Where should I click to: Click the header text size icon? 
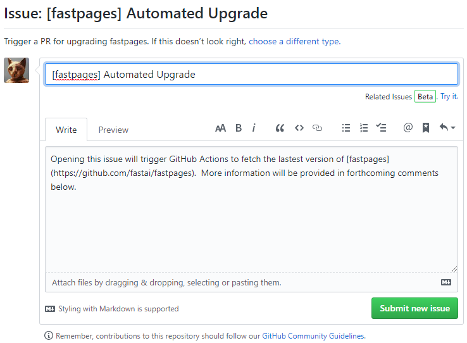click(220, 128)
